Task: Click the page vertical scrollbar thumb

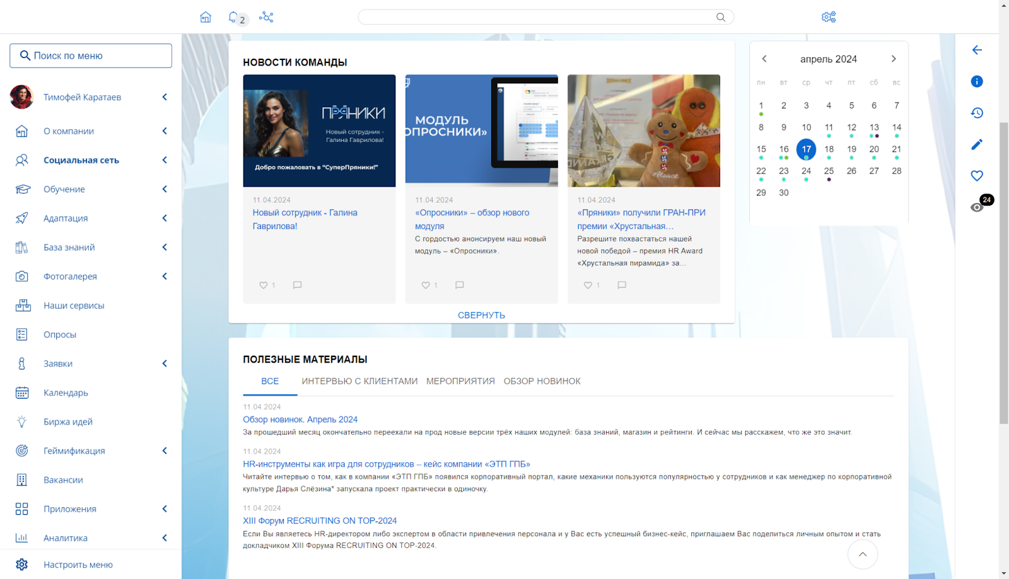Action: pyautogui.click(x=1003, y=271)
